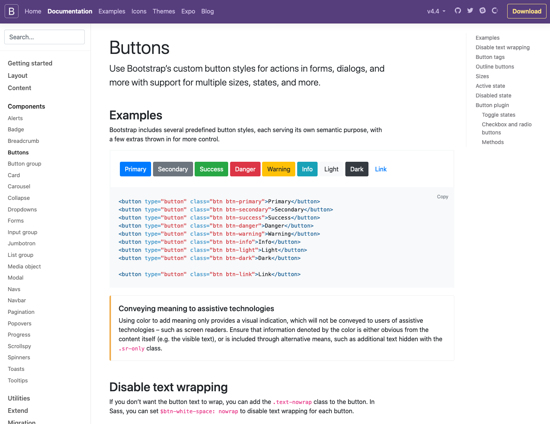Open Popovers in sidebar
The width and height of the screenshot is (550, 424).
coord(20,323)
